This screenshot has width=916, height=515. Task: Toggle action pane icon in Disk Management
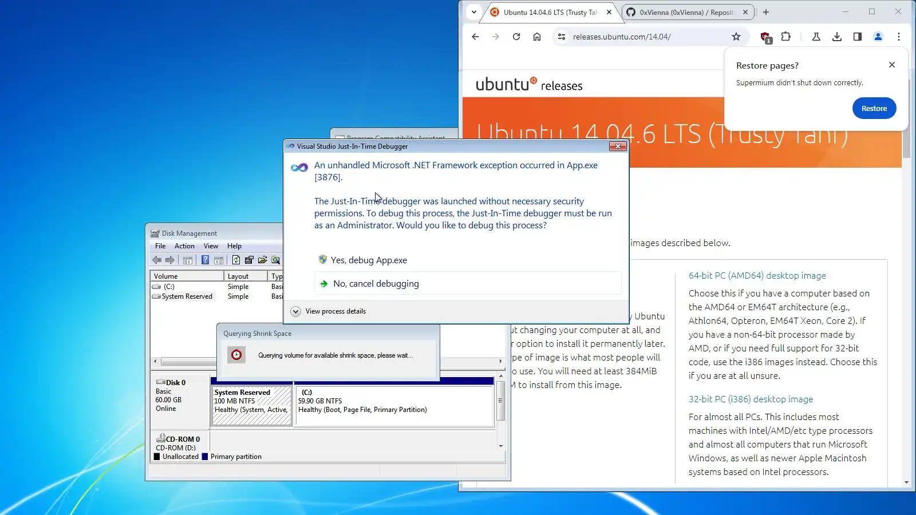click(x=219, y=260)
